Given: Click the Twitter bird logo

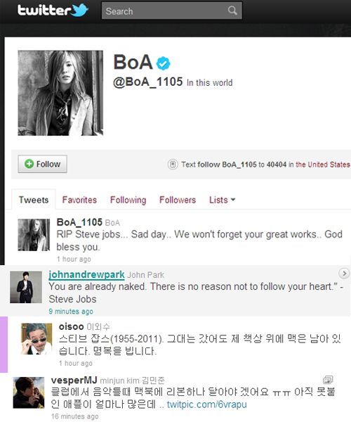Looking at the screenshot, I should coord(80,11).
